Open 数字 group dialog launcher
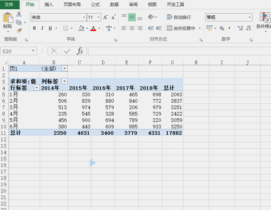The width and height of the screenshot is (271, 210). [x=251, y=40]
